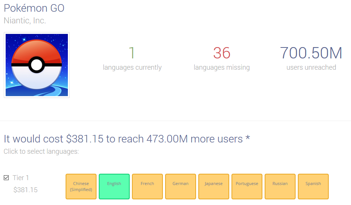This screenshot has width=351, height=205.
Task: Click the 'Tier 1' label
Action: [21, 178]
